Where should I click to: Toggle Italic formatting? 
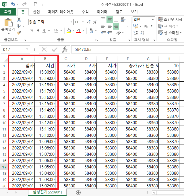[x=38, y=31]
